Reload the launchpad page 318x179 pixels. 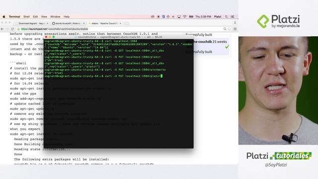[12, 29]
